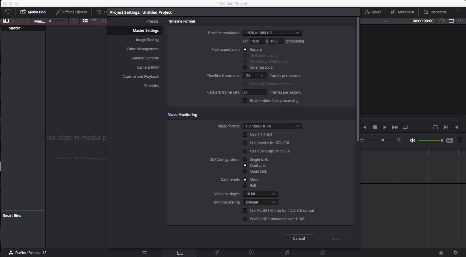Open the Metadata panel
This screenshot has height=257, width=466.
(402, 12)
